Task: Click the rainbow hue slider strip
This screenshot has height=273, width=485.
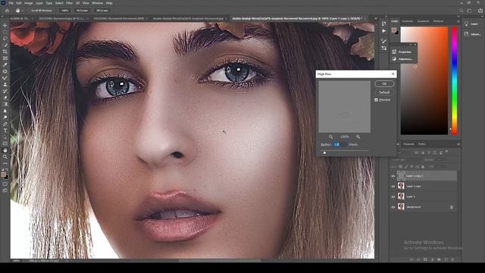Action: (x=455, y=81)
